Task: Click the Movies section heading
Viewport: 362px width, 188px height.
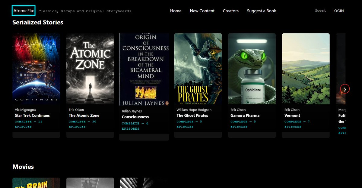Action: point(23,167)
